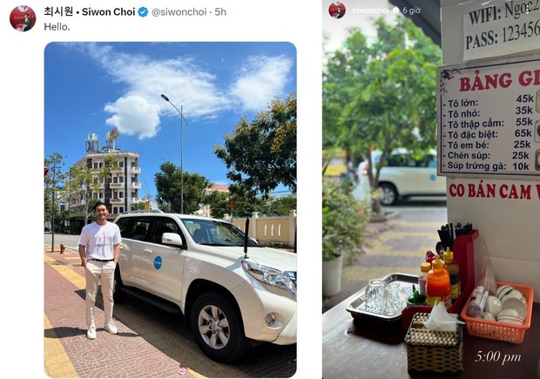540x379 pixels.
Task: Click the Hello. tweet text
Action: tap(57, 27)
